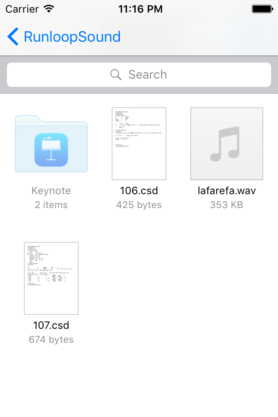
Task: Tap the magnifying glass search icon
Action: (x=116, y=75)
